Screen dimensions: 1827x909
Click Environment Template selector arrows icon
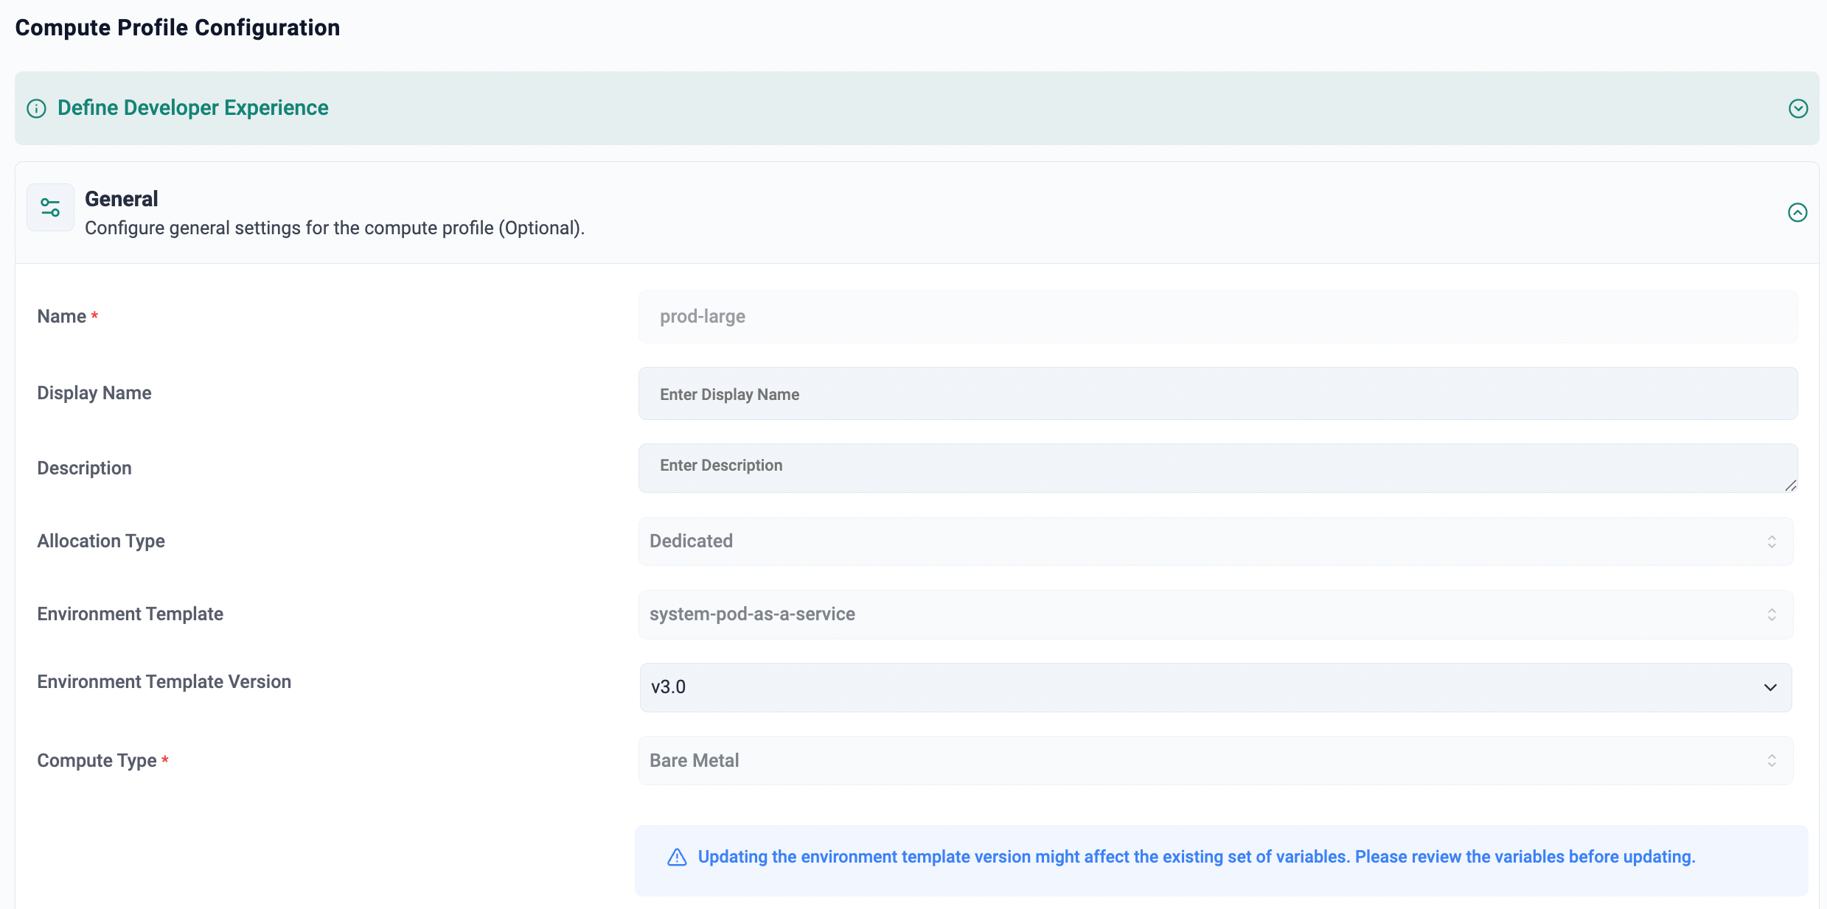tap(1771, 614)
